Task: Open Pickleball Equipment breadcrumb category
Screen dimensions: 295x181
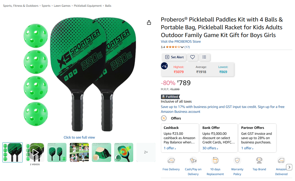Action: tap(88, 6)
